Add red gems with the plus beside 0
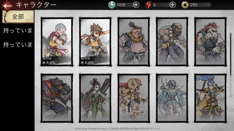The width and height of the screenshot is (234, 131). 173,5
